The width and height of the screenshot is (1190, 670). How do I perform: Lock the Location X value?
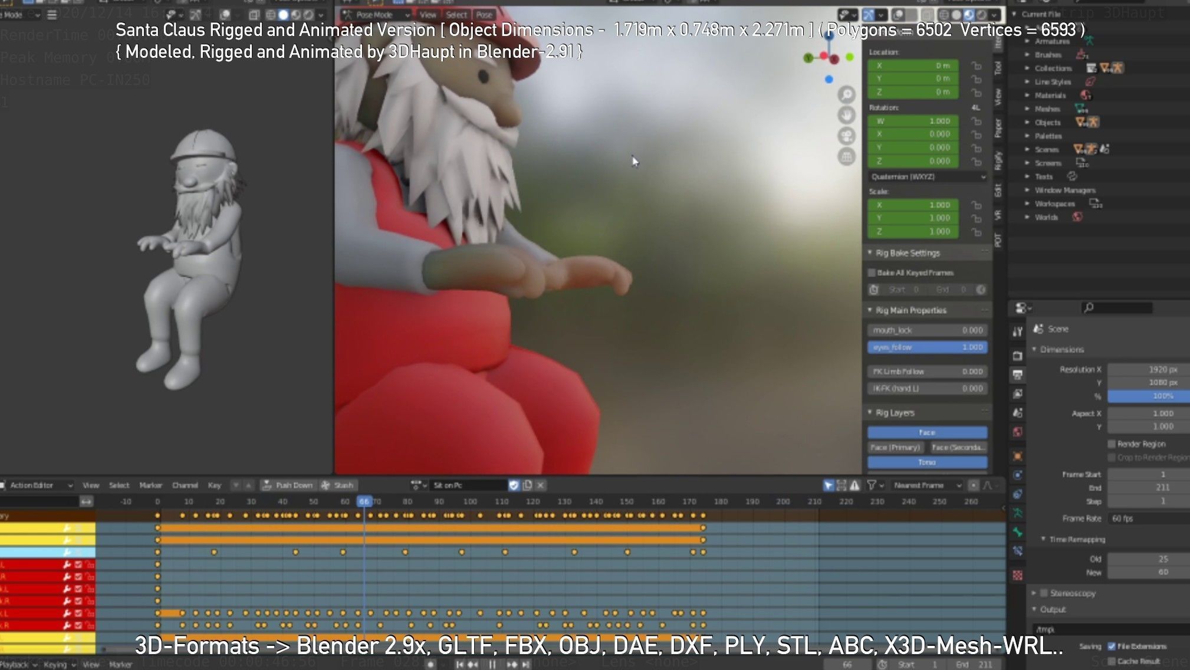977,65
